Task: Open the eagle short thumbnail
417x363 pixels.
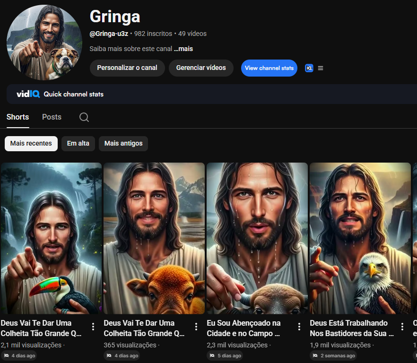Action: coord(360,238)
